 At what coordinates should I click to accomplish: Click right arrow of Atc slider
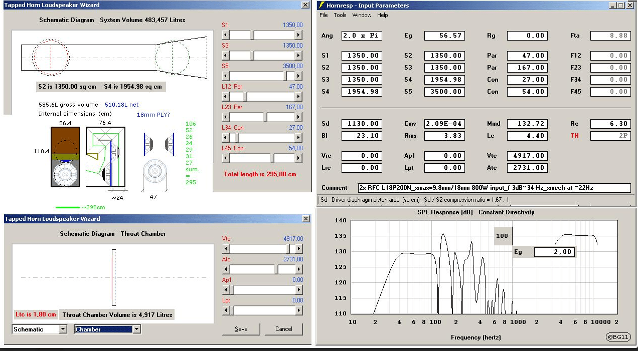[299, 269]
